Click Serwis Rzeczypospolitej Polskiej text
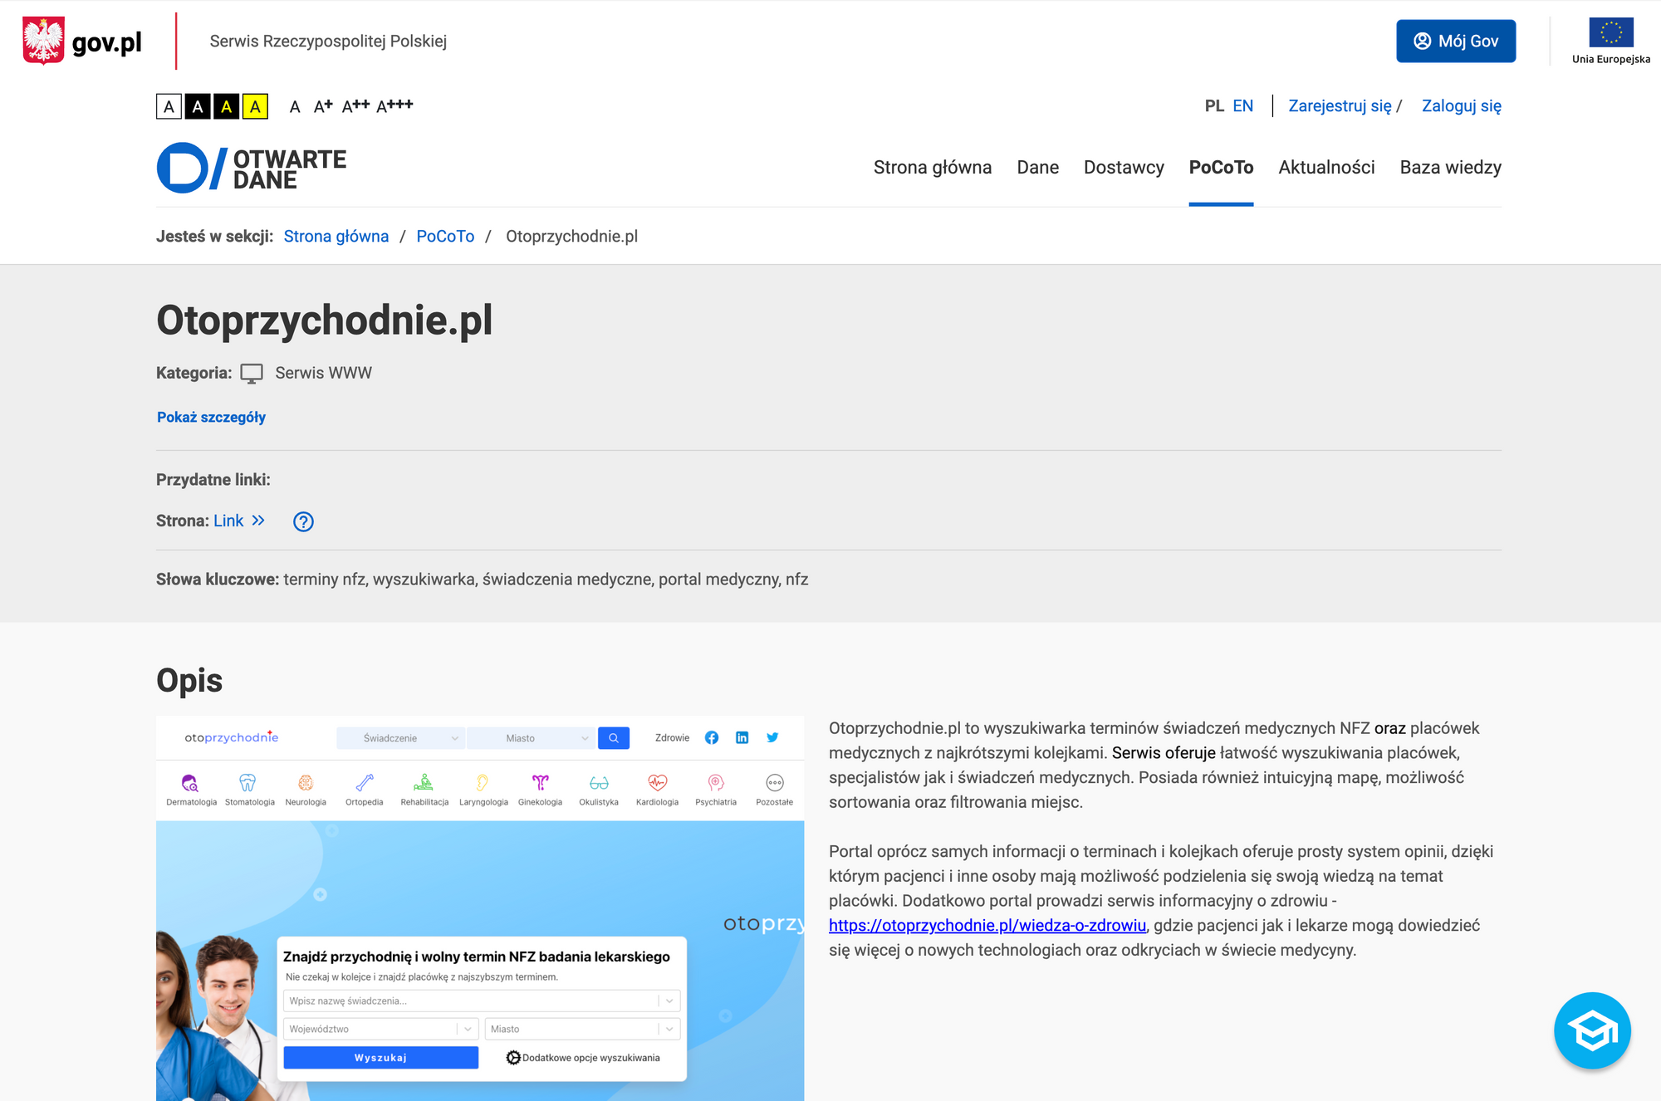Viewport: 1661px width, 1101px height. (328, 42)
